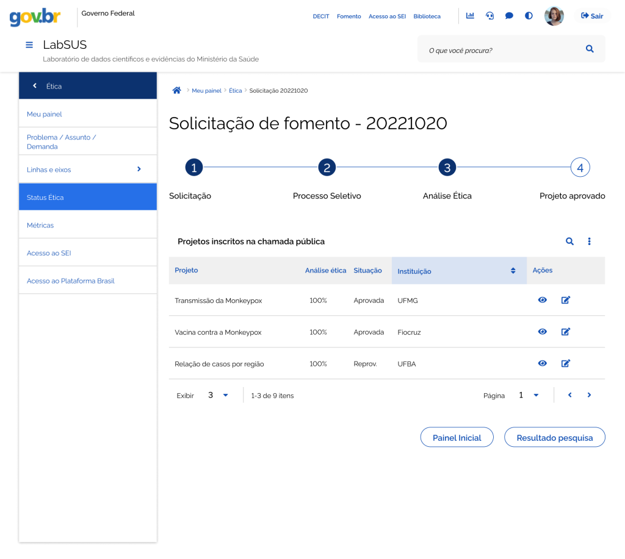Screen dimensions: 625x559
Task: View the Vacina contra a Monkeypox project
Action: pos(542,332)
